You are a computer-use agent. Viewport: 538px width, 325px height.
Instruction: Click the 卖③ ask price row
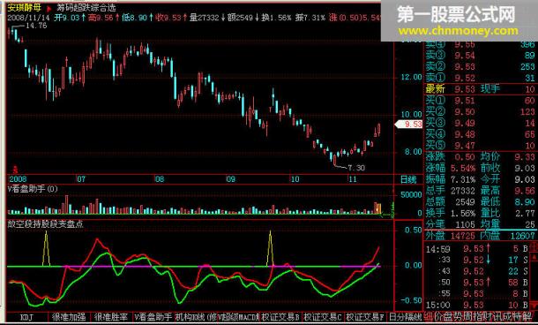[480, 55]
